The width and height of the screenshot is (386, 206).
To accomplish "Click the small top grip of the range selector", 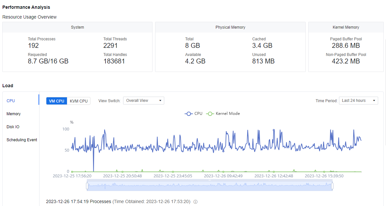I will (x=210, y=180).
